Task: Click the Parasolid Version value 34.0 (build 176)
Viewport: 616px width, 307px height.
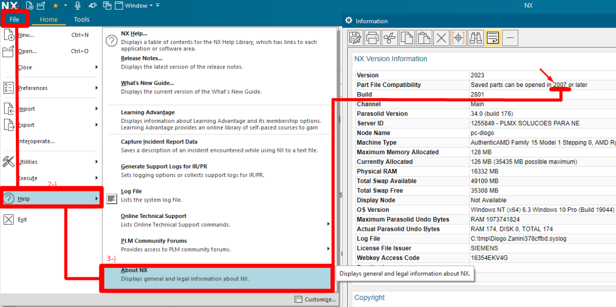Action: click(492, 114)
